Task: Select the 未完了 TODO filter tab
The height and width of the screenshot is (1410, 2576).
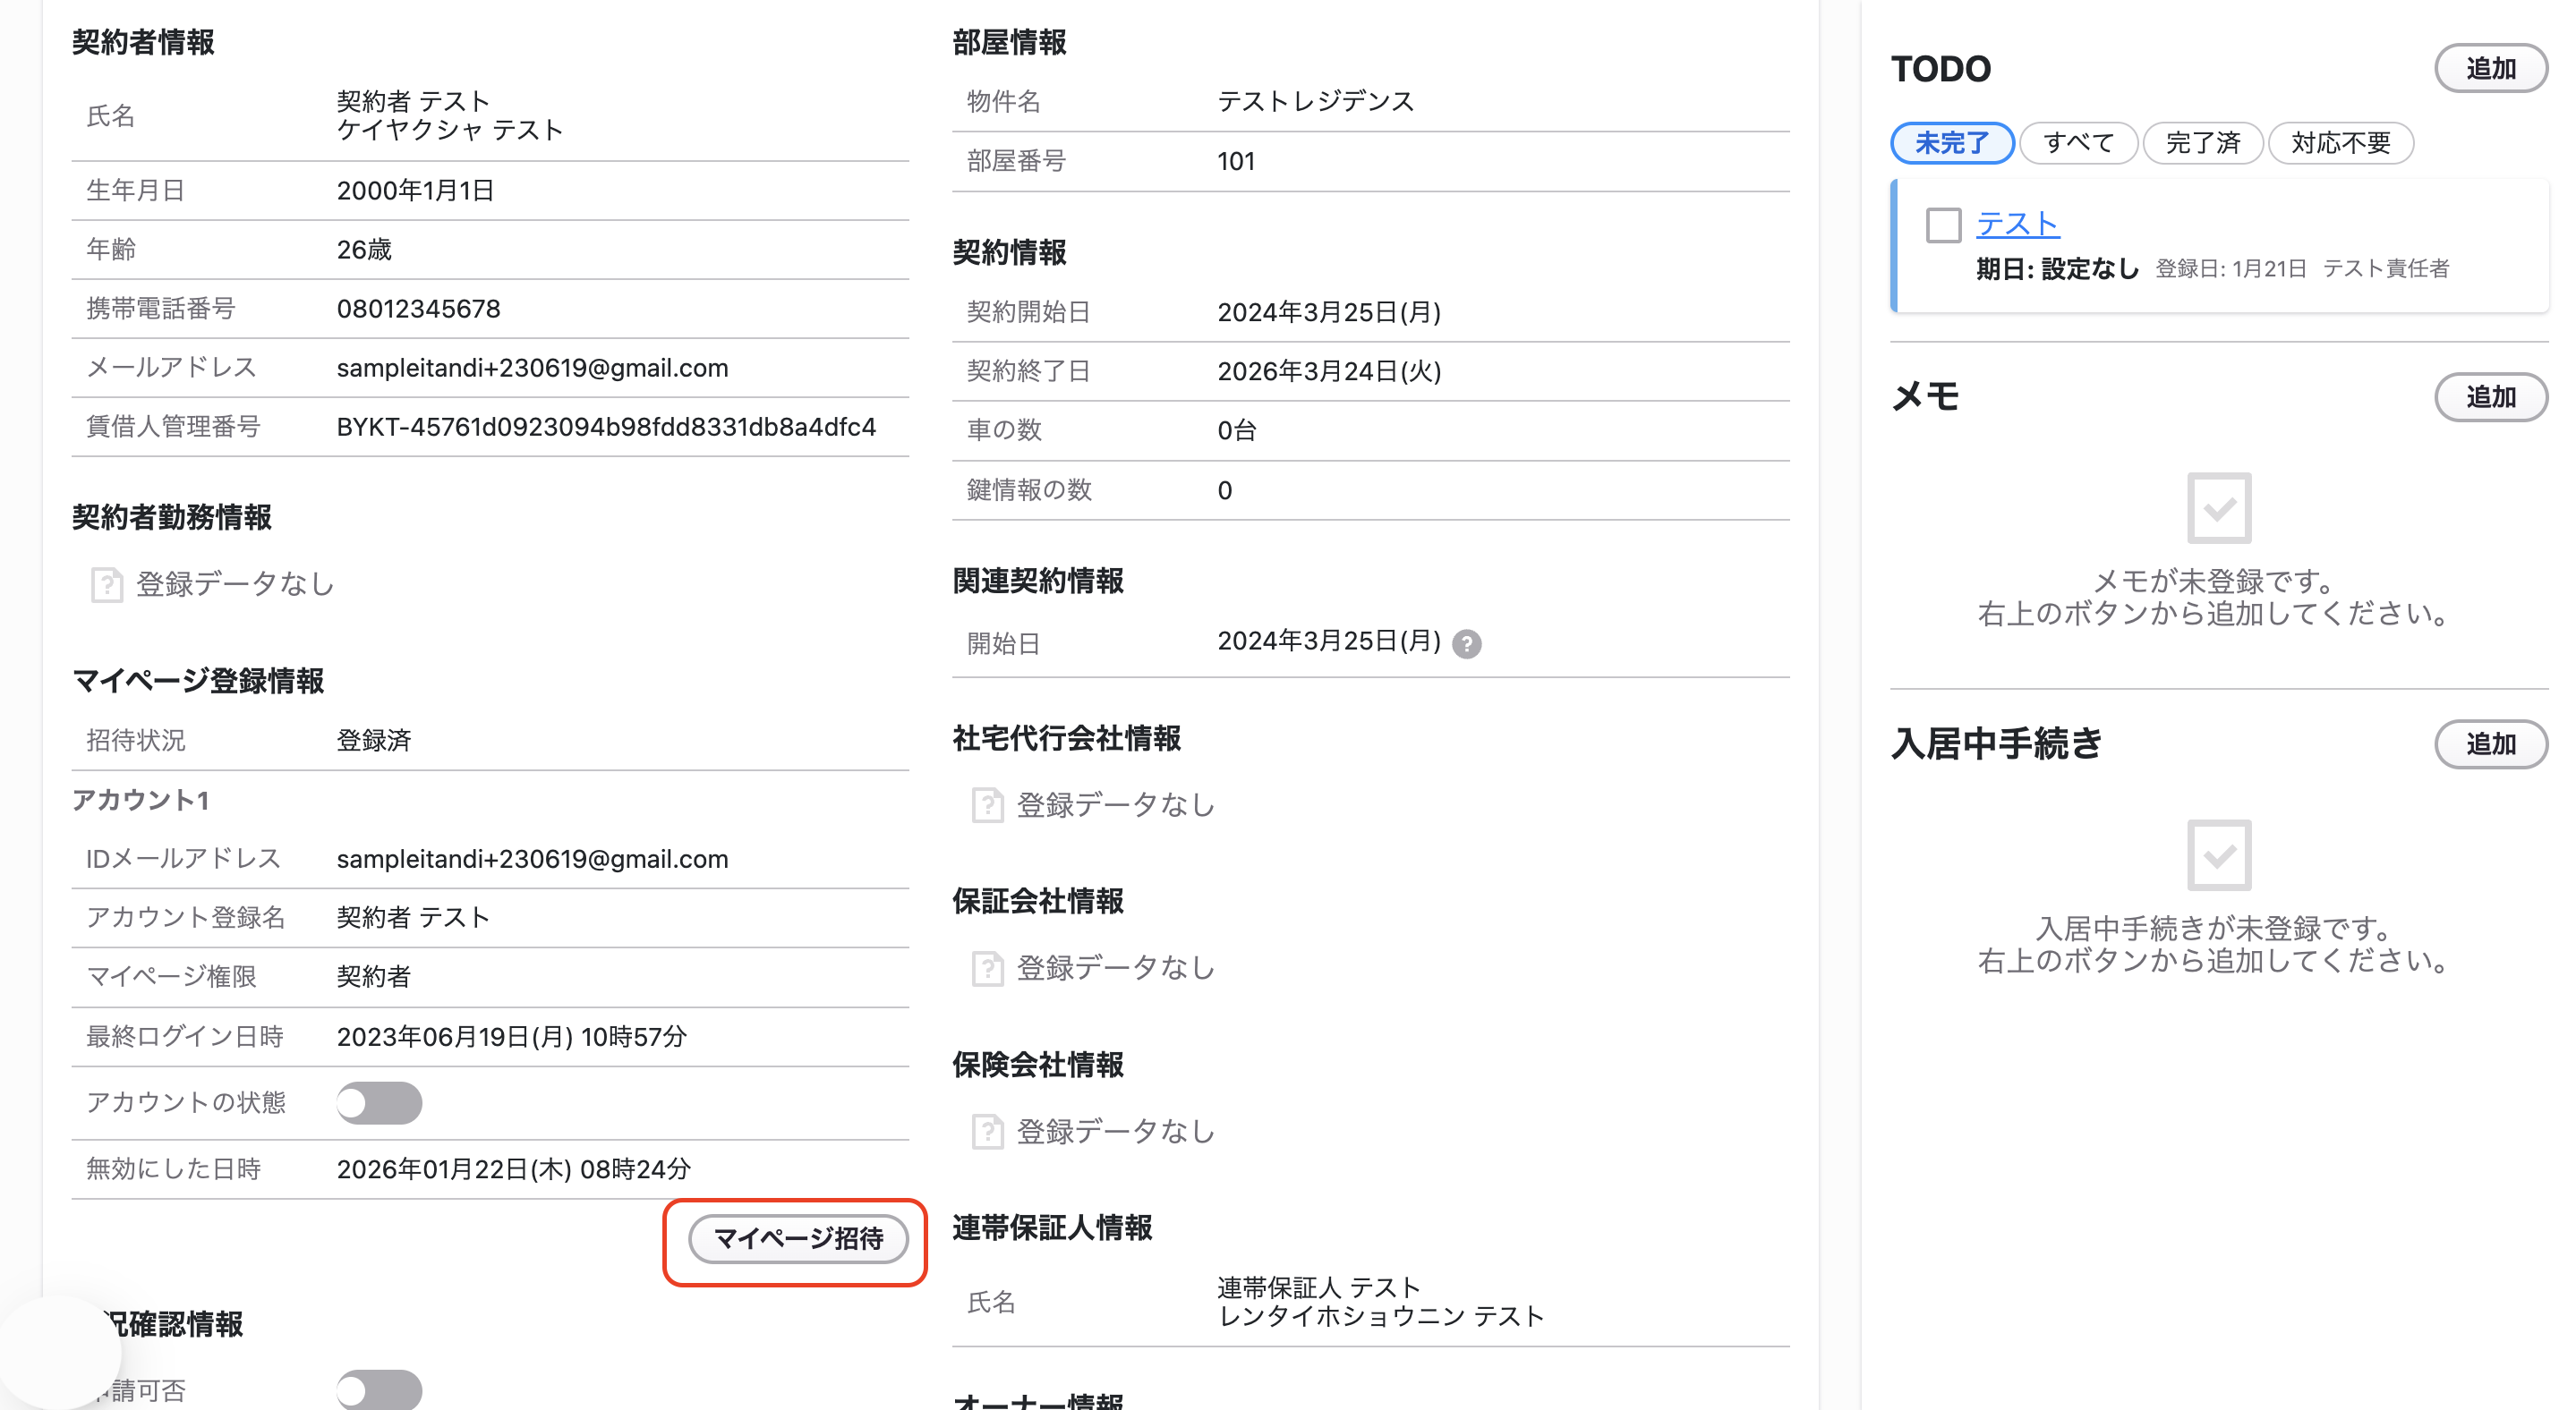Action: click(x=1951, y=143)
